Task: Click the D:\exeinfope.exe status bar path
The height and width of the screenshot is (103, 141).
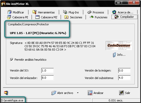Action: point(12,100)
